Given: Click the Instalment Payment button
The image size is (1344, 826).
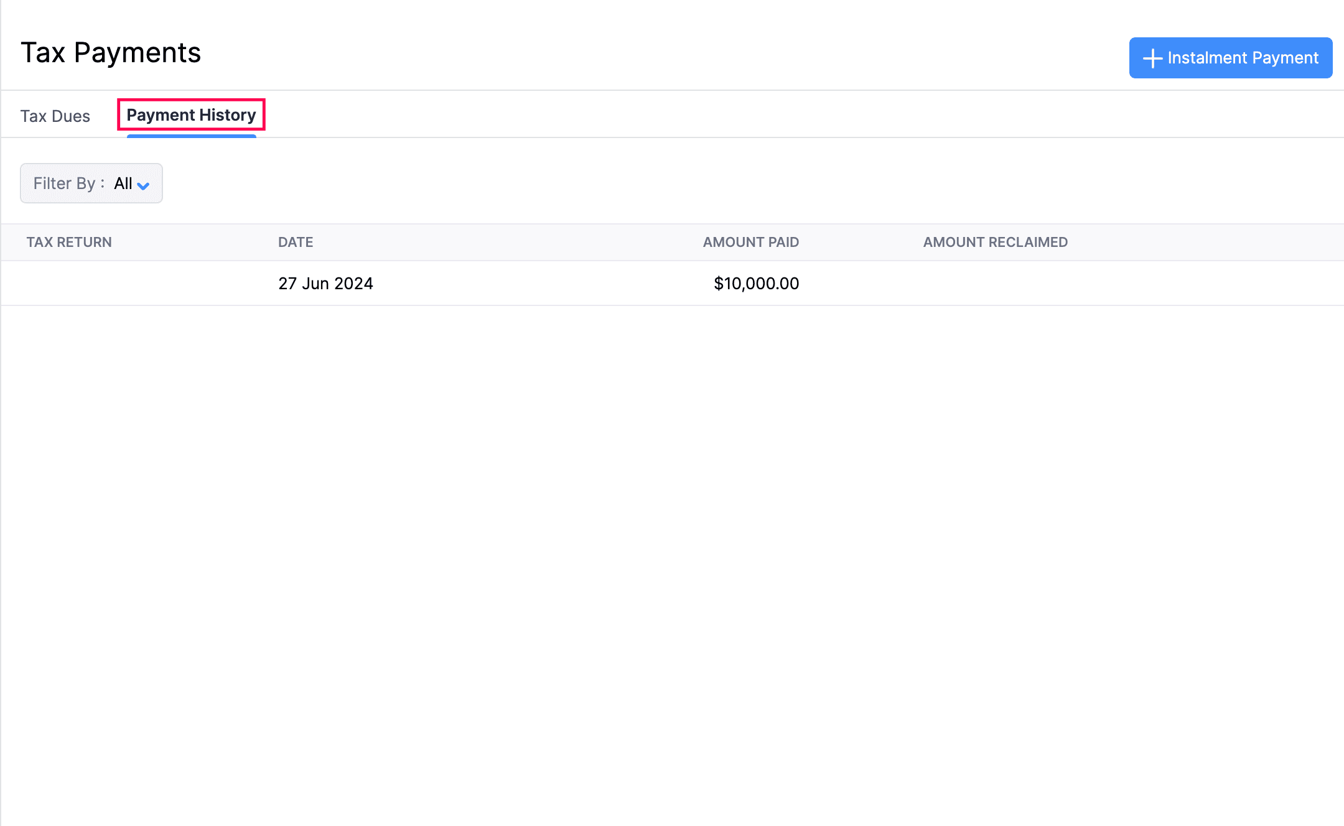Looking at the screenshot, I should (1231, 58).
